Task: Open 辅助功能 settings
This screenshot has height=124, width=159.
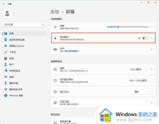Action: [x=24, y=83]
